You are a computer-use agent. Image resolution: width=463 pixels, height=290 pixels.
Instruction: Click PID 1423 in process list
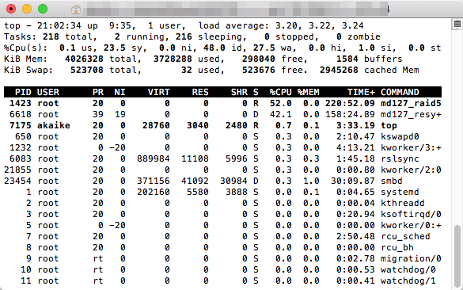(x=21, y=103)
